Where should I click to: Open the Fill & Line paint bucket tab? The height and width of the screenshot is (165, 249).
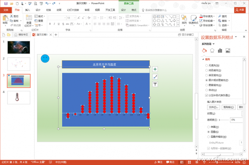click(204, 51)
